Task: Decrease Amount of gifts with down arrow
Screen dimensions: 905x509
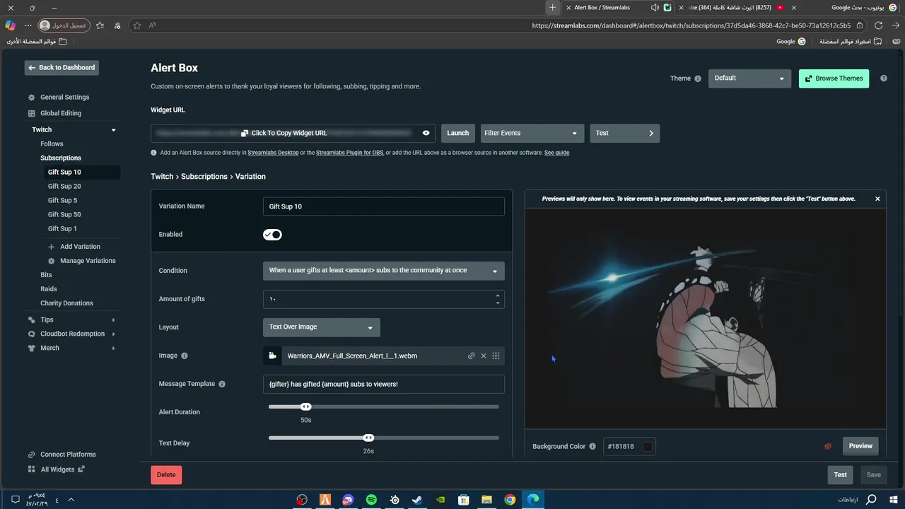Action: (x=498, y=303)
